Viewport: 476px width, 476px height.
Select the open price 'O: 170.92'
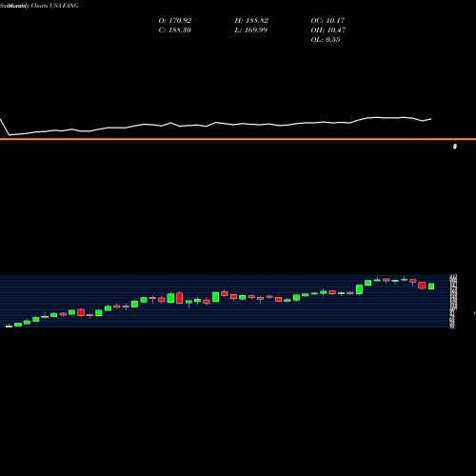tap(175, 21)
